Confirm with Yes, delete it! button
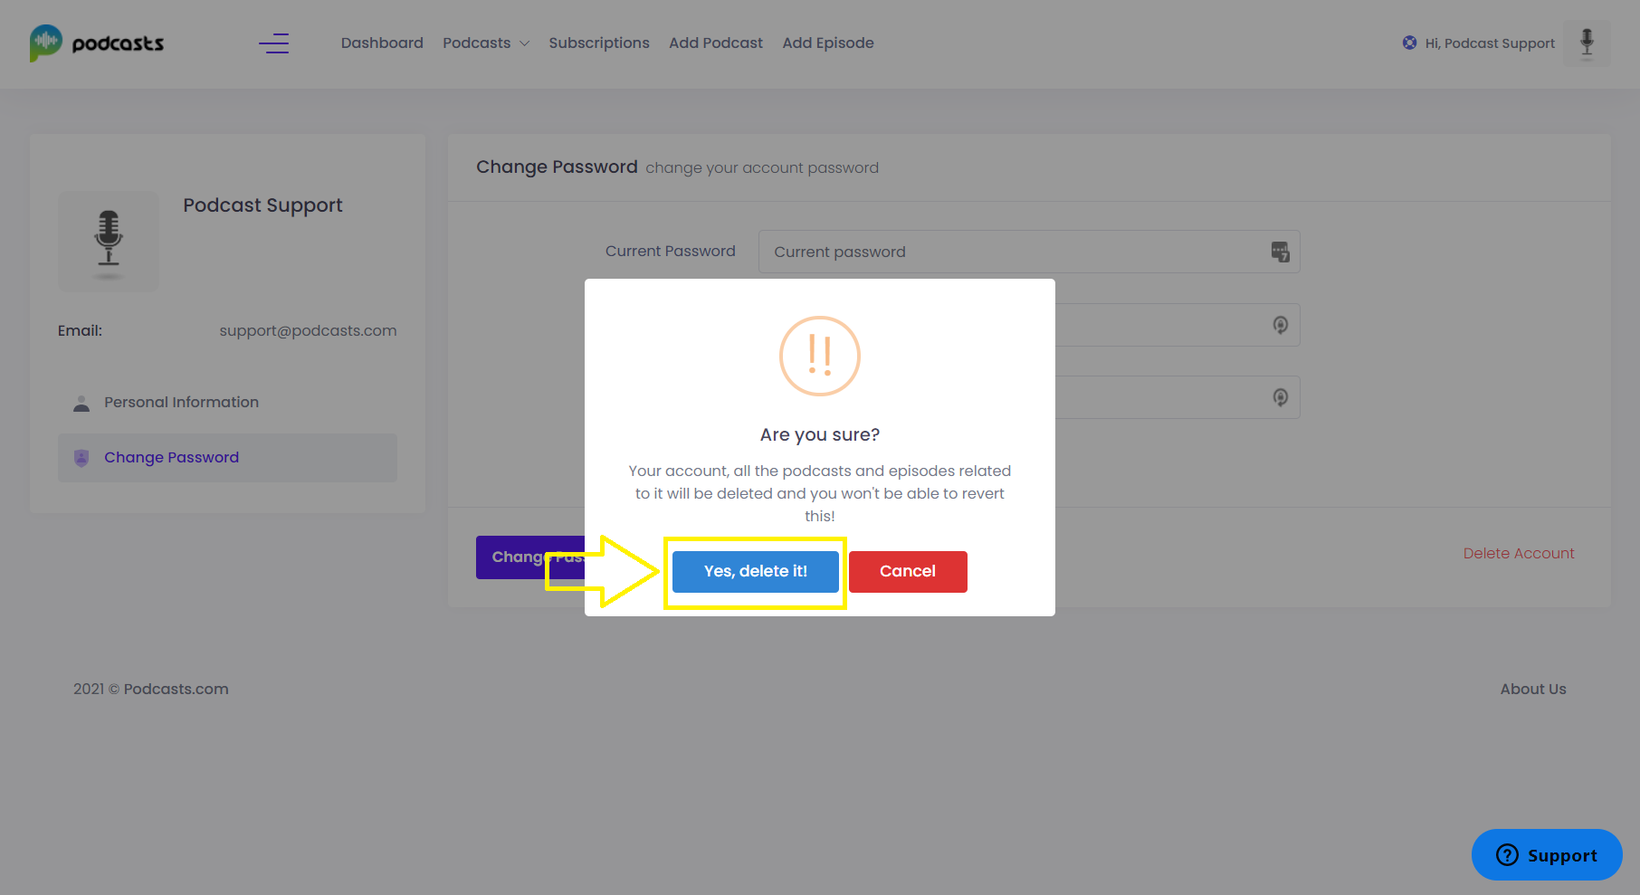Image resolution: width=1640 pixels, height=895 pixels. coord(756,572)
